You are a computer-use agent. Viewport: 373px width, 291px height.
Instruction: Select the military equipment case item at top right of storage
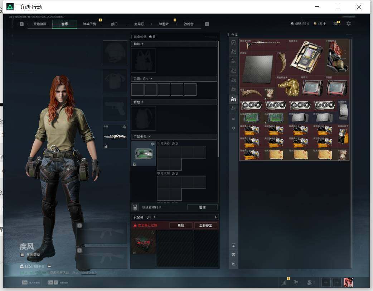(337, 57)
